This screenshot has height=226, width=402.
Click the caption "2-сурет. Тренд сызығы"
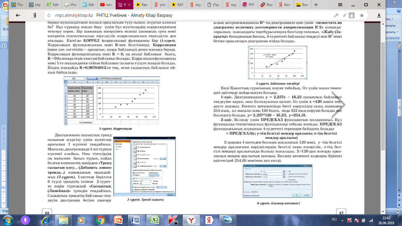click(145, 200)
